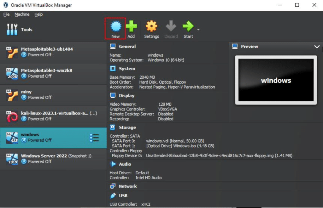Click the windows preview thumbnail
323x208 pixels.
pyautogui.click(x=276, y=80)
